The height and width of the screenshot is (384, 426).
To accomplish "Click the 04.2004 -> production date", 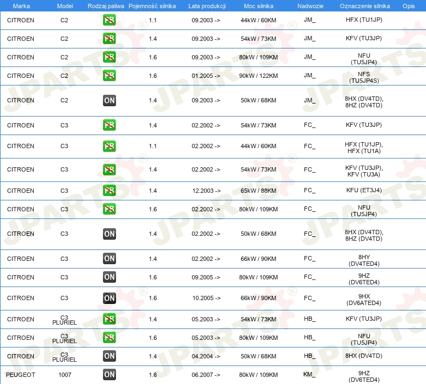I will tap(206, 356).
